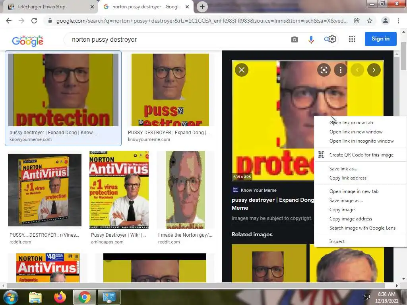The image size is (407, 305).
Task: Search by image using the camera icon
Action: tap(295, 39)
